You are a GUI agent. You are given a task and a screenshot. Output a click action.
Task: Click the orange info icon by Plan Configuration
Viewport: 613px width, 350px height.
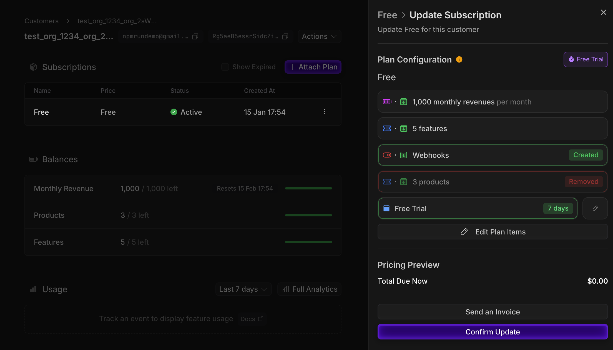tap(459, 59)
